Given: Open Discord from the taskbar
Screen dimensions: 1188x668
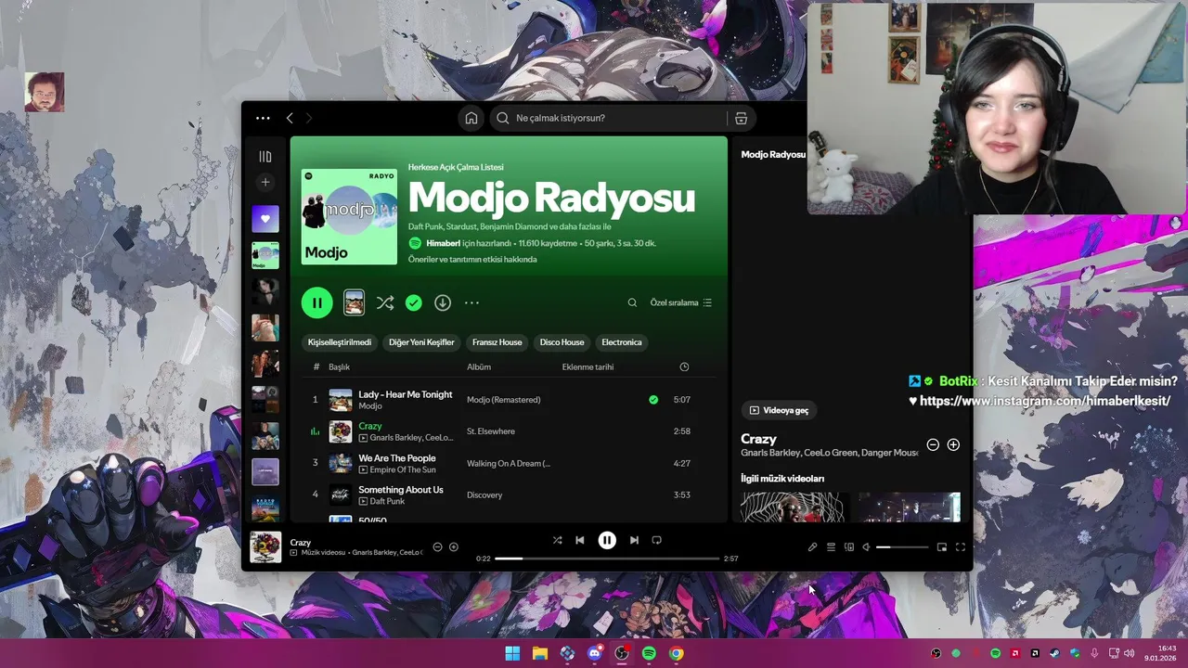Looking at the screenshot, I should pos(595,653).
